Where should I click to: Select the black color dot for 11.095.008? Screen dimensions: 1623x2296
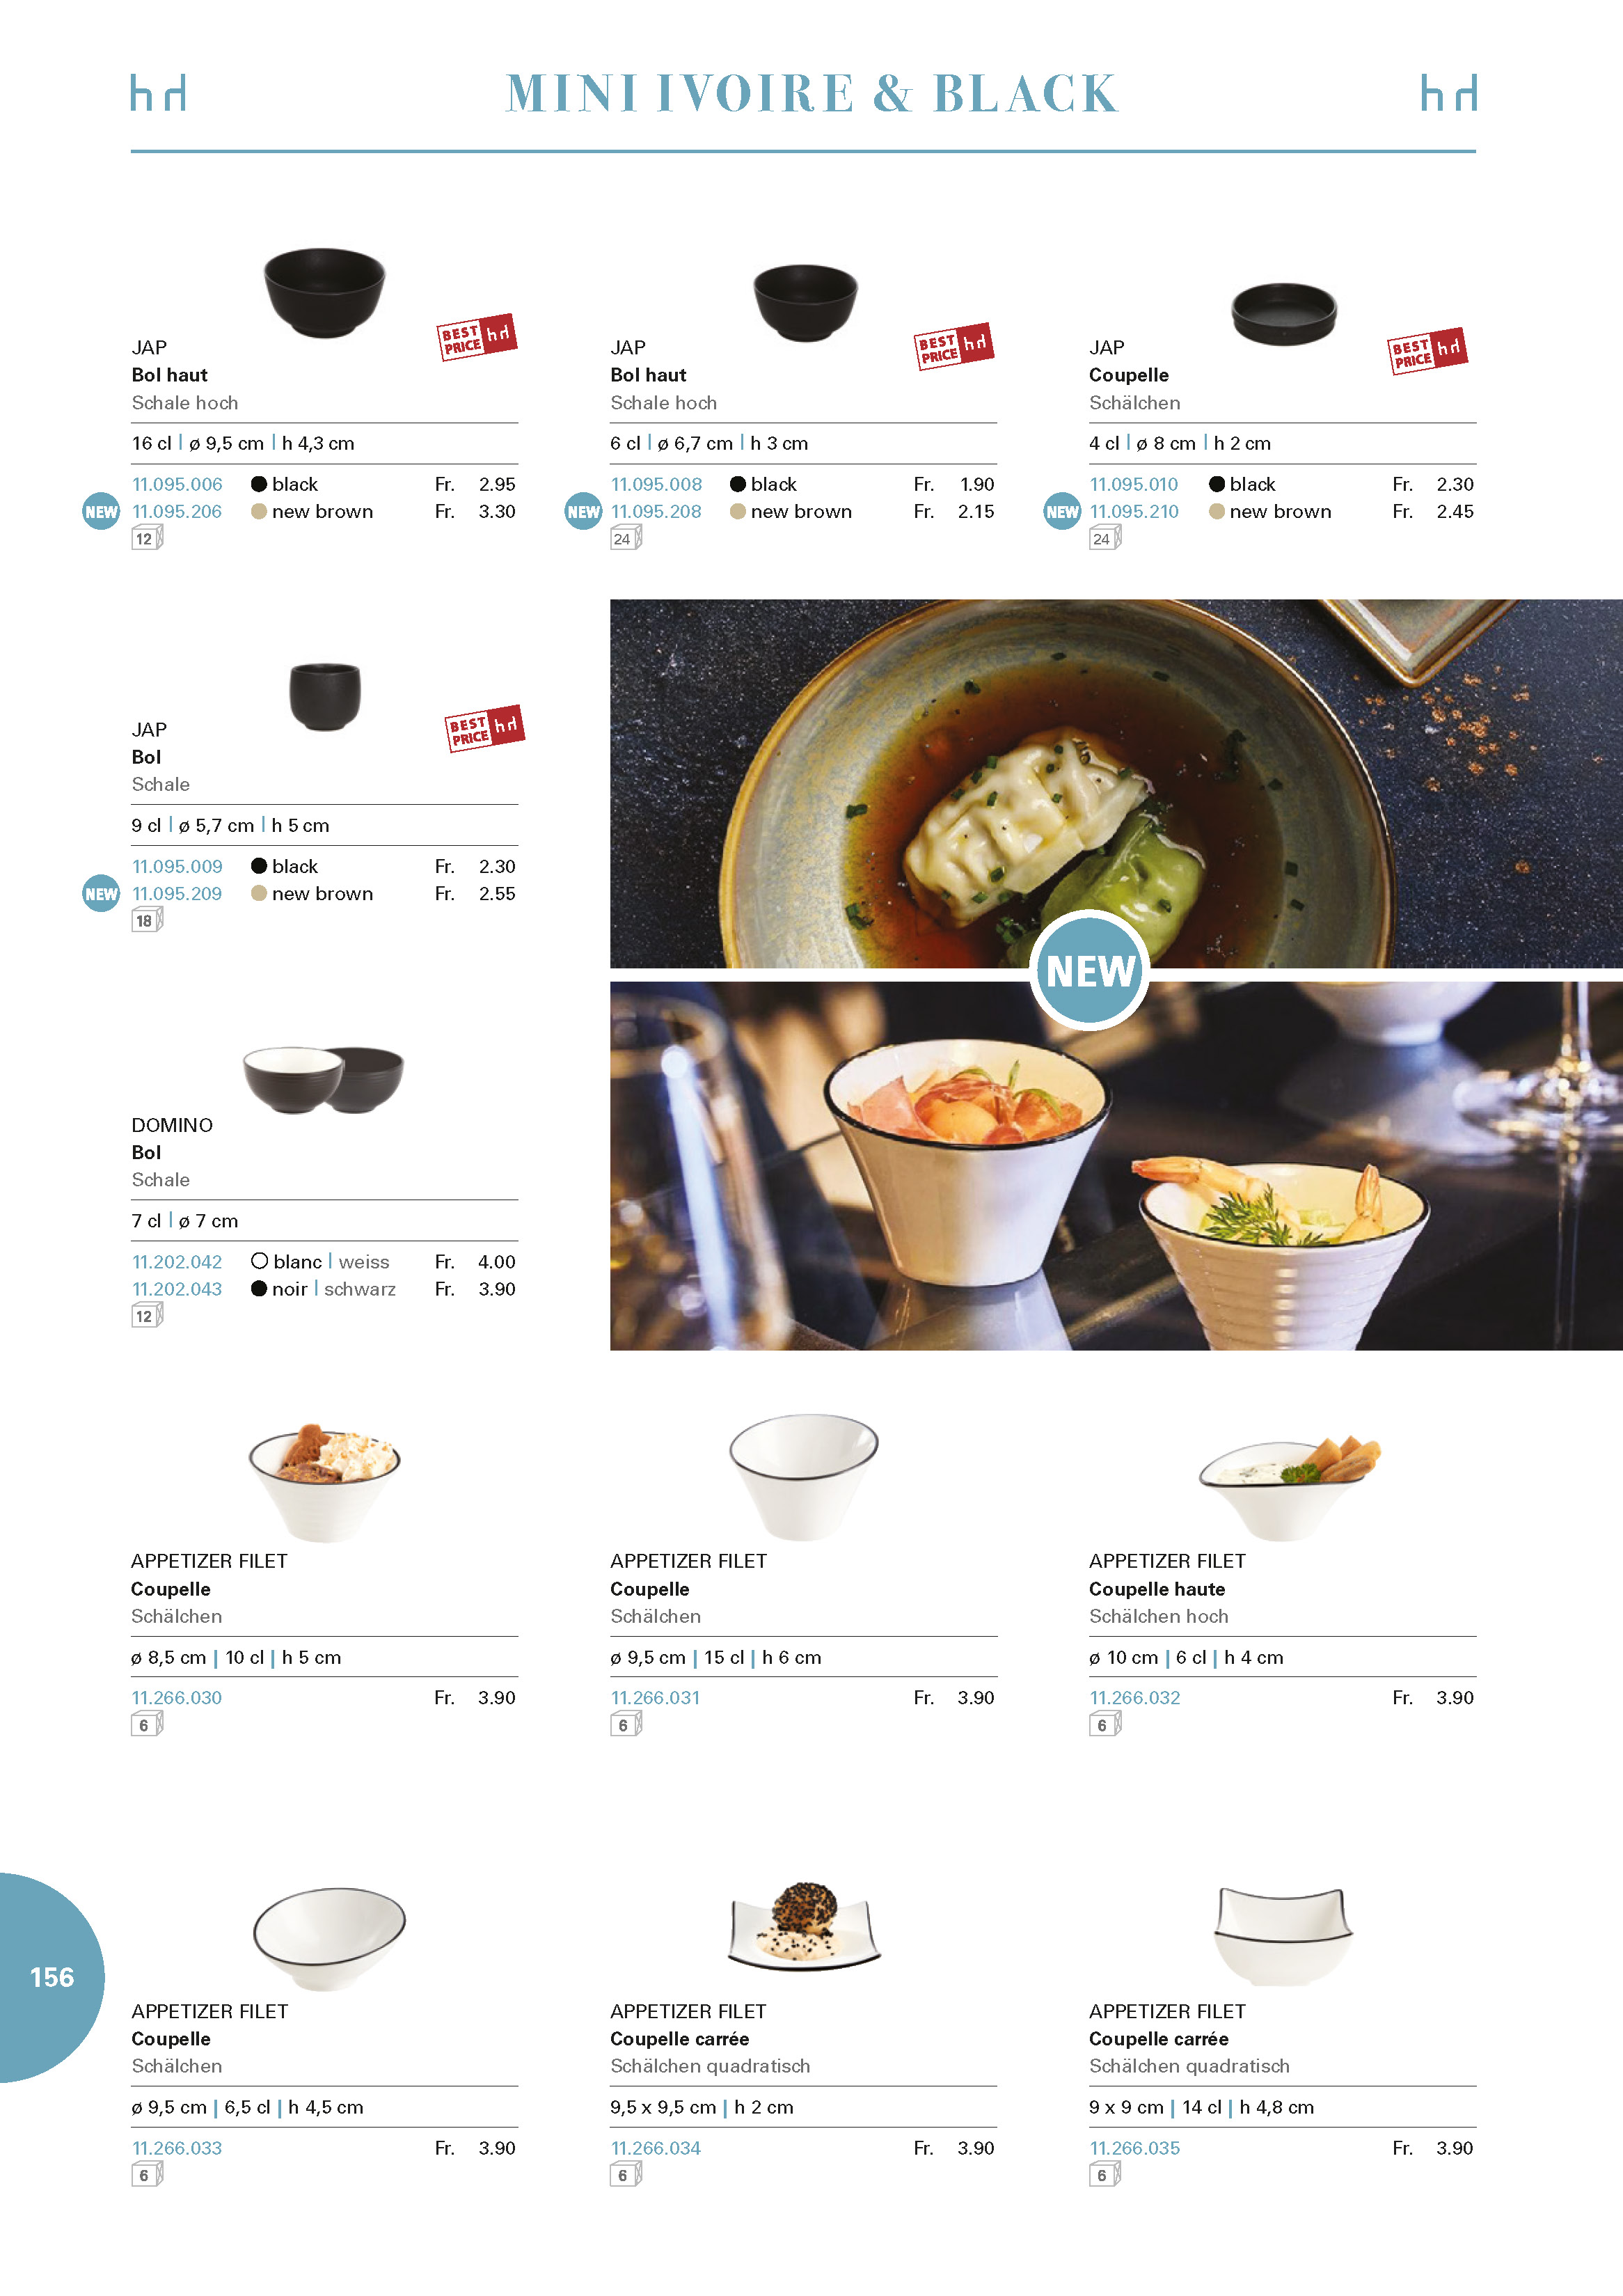click(x=738, y=484)
